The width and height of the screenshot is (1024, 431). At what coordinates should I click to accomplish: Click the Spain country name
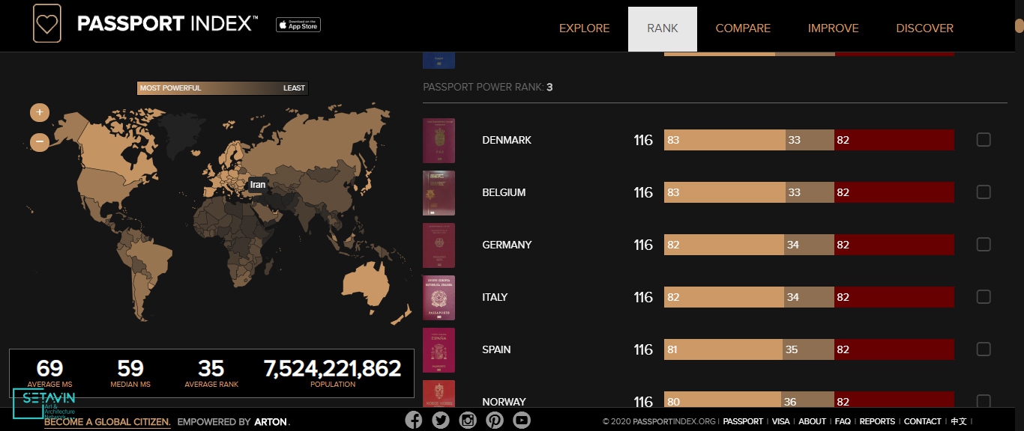coord(496,349)
